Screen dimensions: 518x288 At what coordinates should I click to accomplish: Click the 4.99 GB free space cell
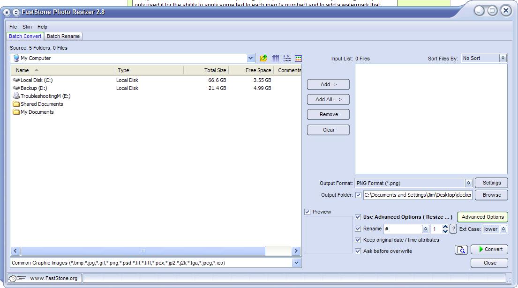pos(263,88)
